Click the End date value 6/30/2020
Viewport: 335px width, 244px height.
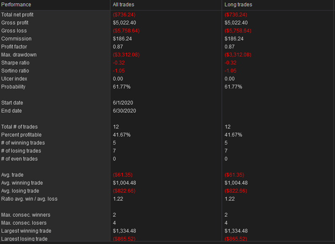point(124,111)
